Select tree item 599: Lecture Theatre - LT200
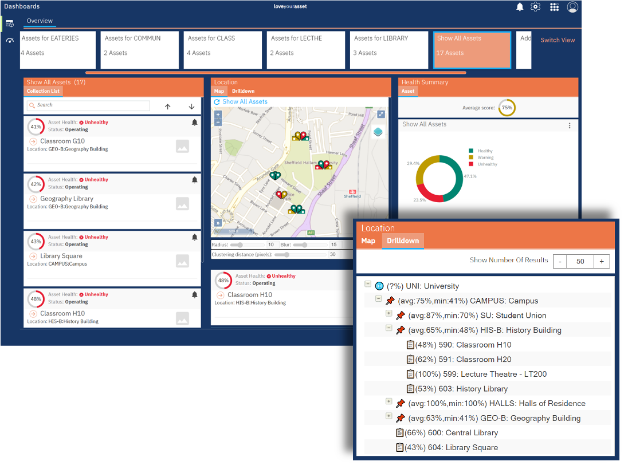Viewport: 624px width, 465px height. point(476,375)
